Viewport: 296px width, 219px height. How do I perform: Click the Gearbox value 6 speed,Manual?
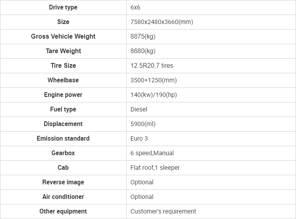[x=152, y=153]
